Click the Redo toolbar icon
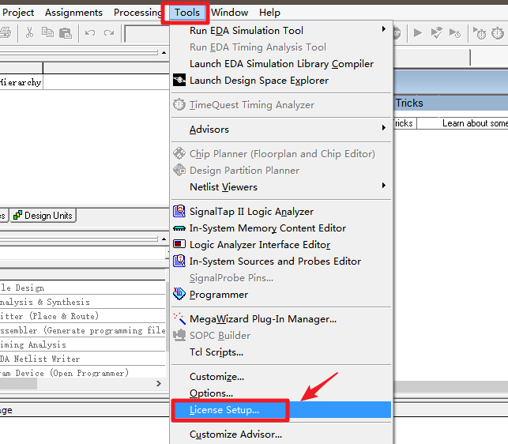Screen dimensions: 508x444 (109, 33)
